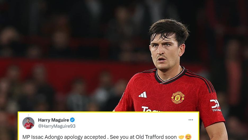Image resolution: width=248 pixels, height=140 pixels.
Task: Click the white sponsor lettering on shirt front
Action: [x=151, y=109]
